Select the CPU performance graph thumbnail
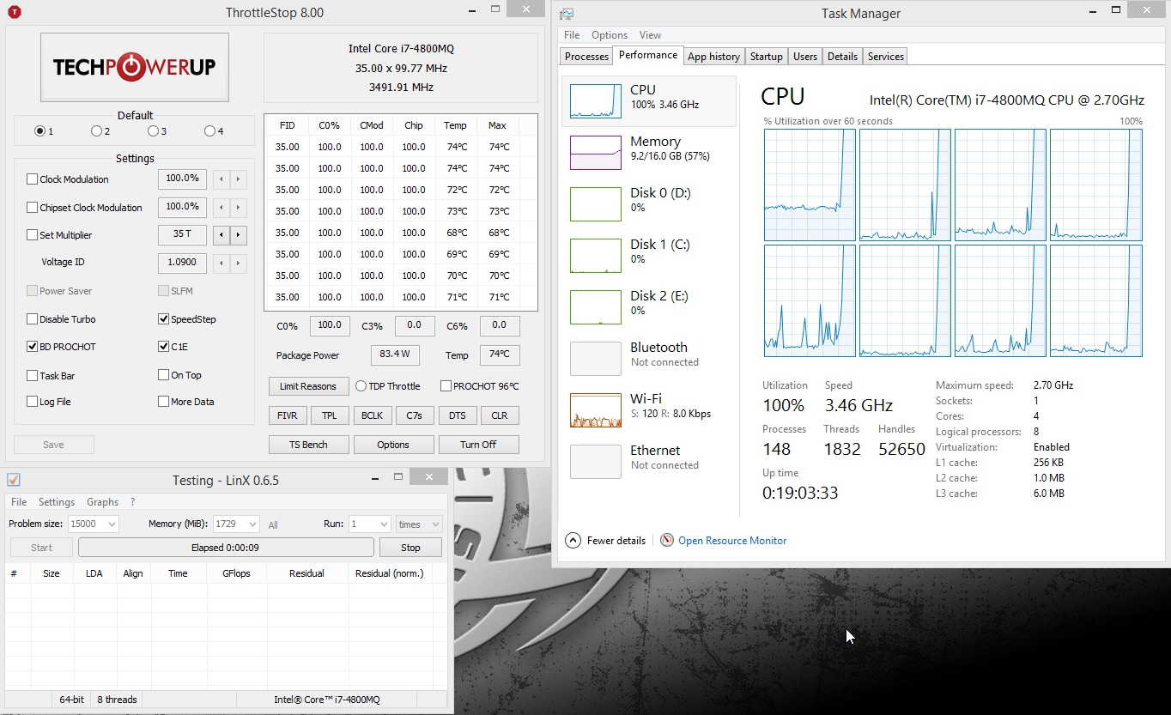Viewport: 1171px width, 715px height. pyautogui.click(x=596, y=101)
